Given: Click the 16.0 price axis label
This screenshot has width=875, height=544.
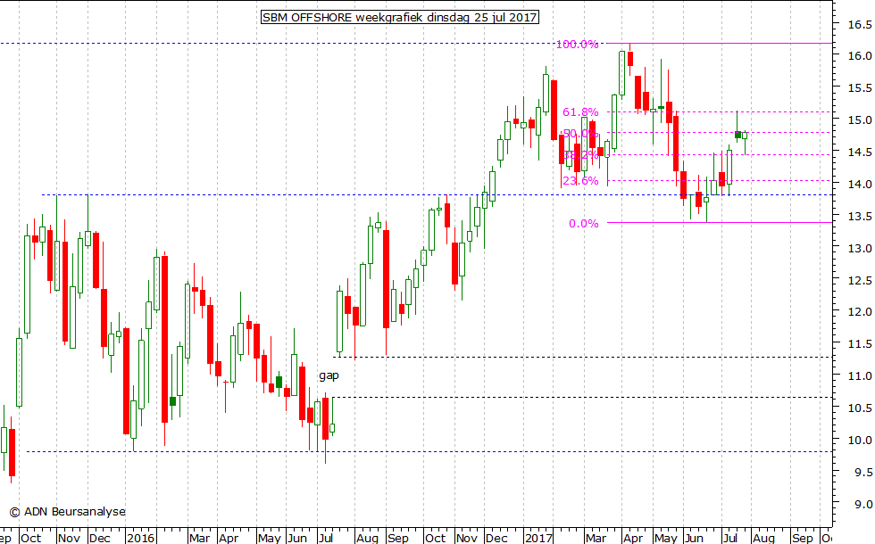Looking at the screenshot, I should pos(859,55).
